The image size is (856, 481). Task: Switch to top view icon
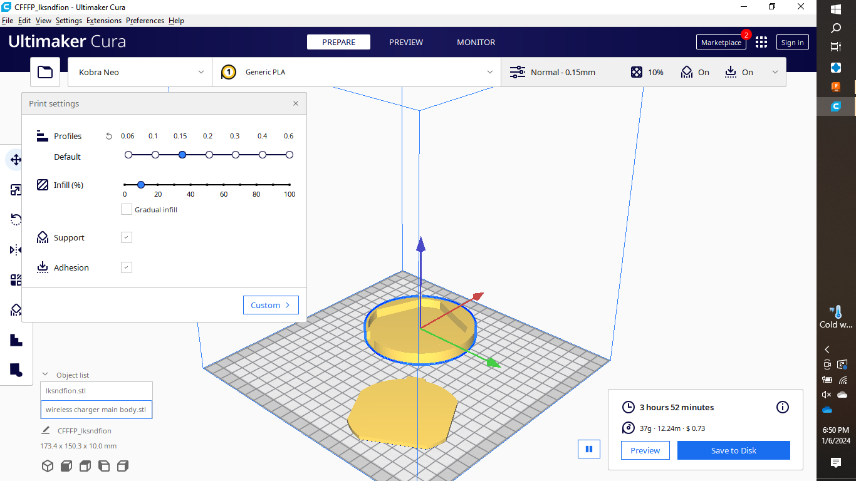(85, 466)
